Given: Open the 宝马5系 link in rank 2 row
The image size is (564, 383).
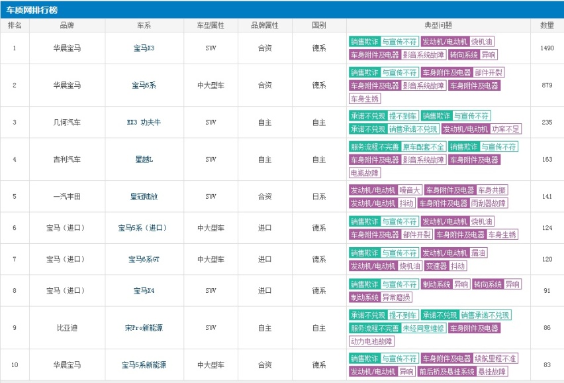Looking at the screenshot, I should tap(144, 85).
